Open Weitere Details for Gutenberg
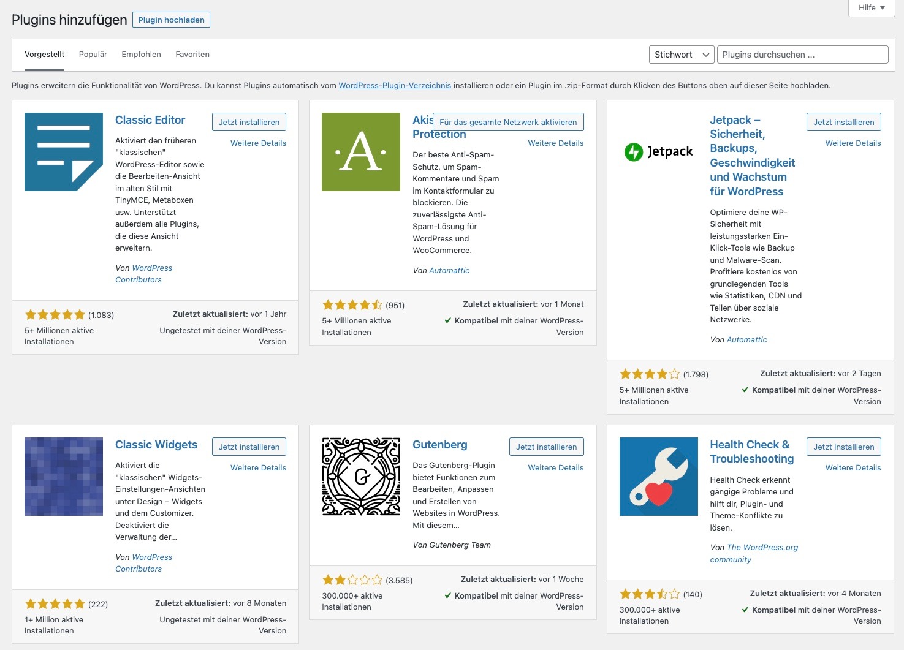 pyautogui.click(x=556, y=467)
